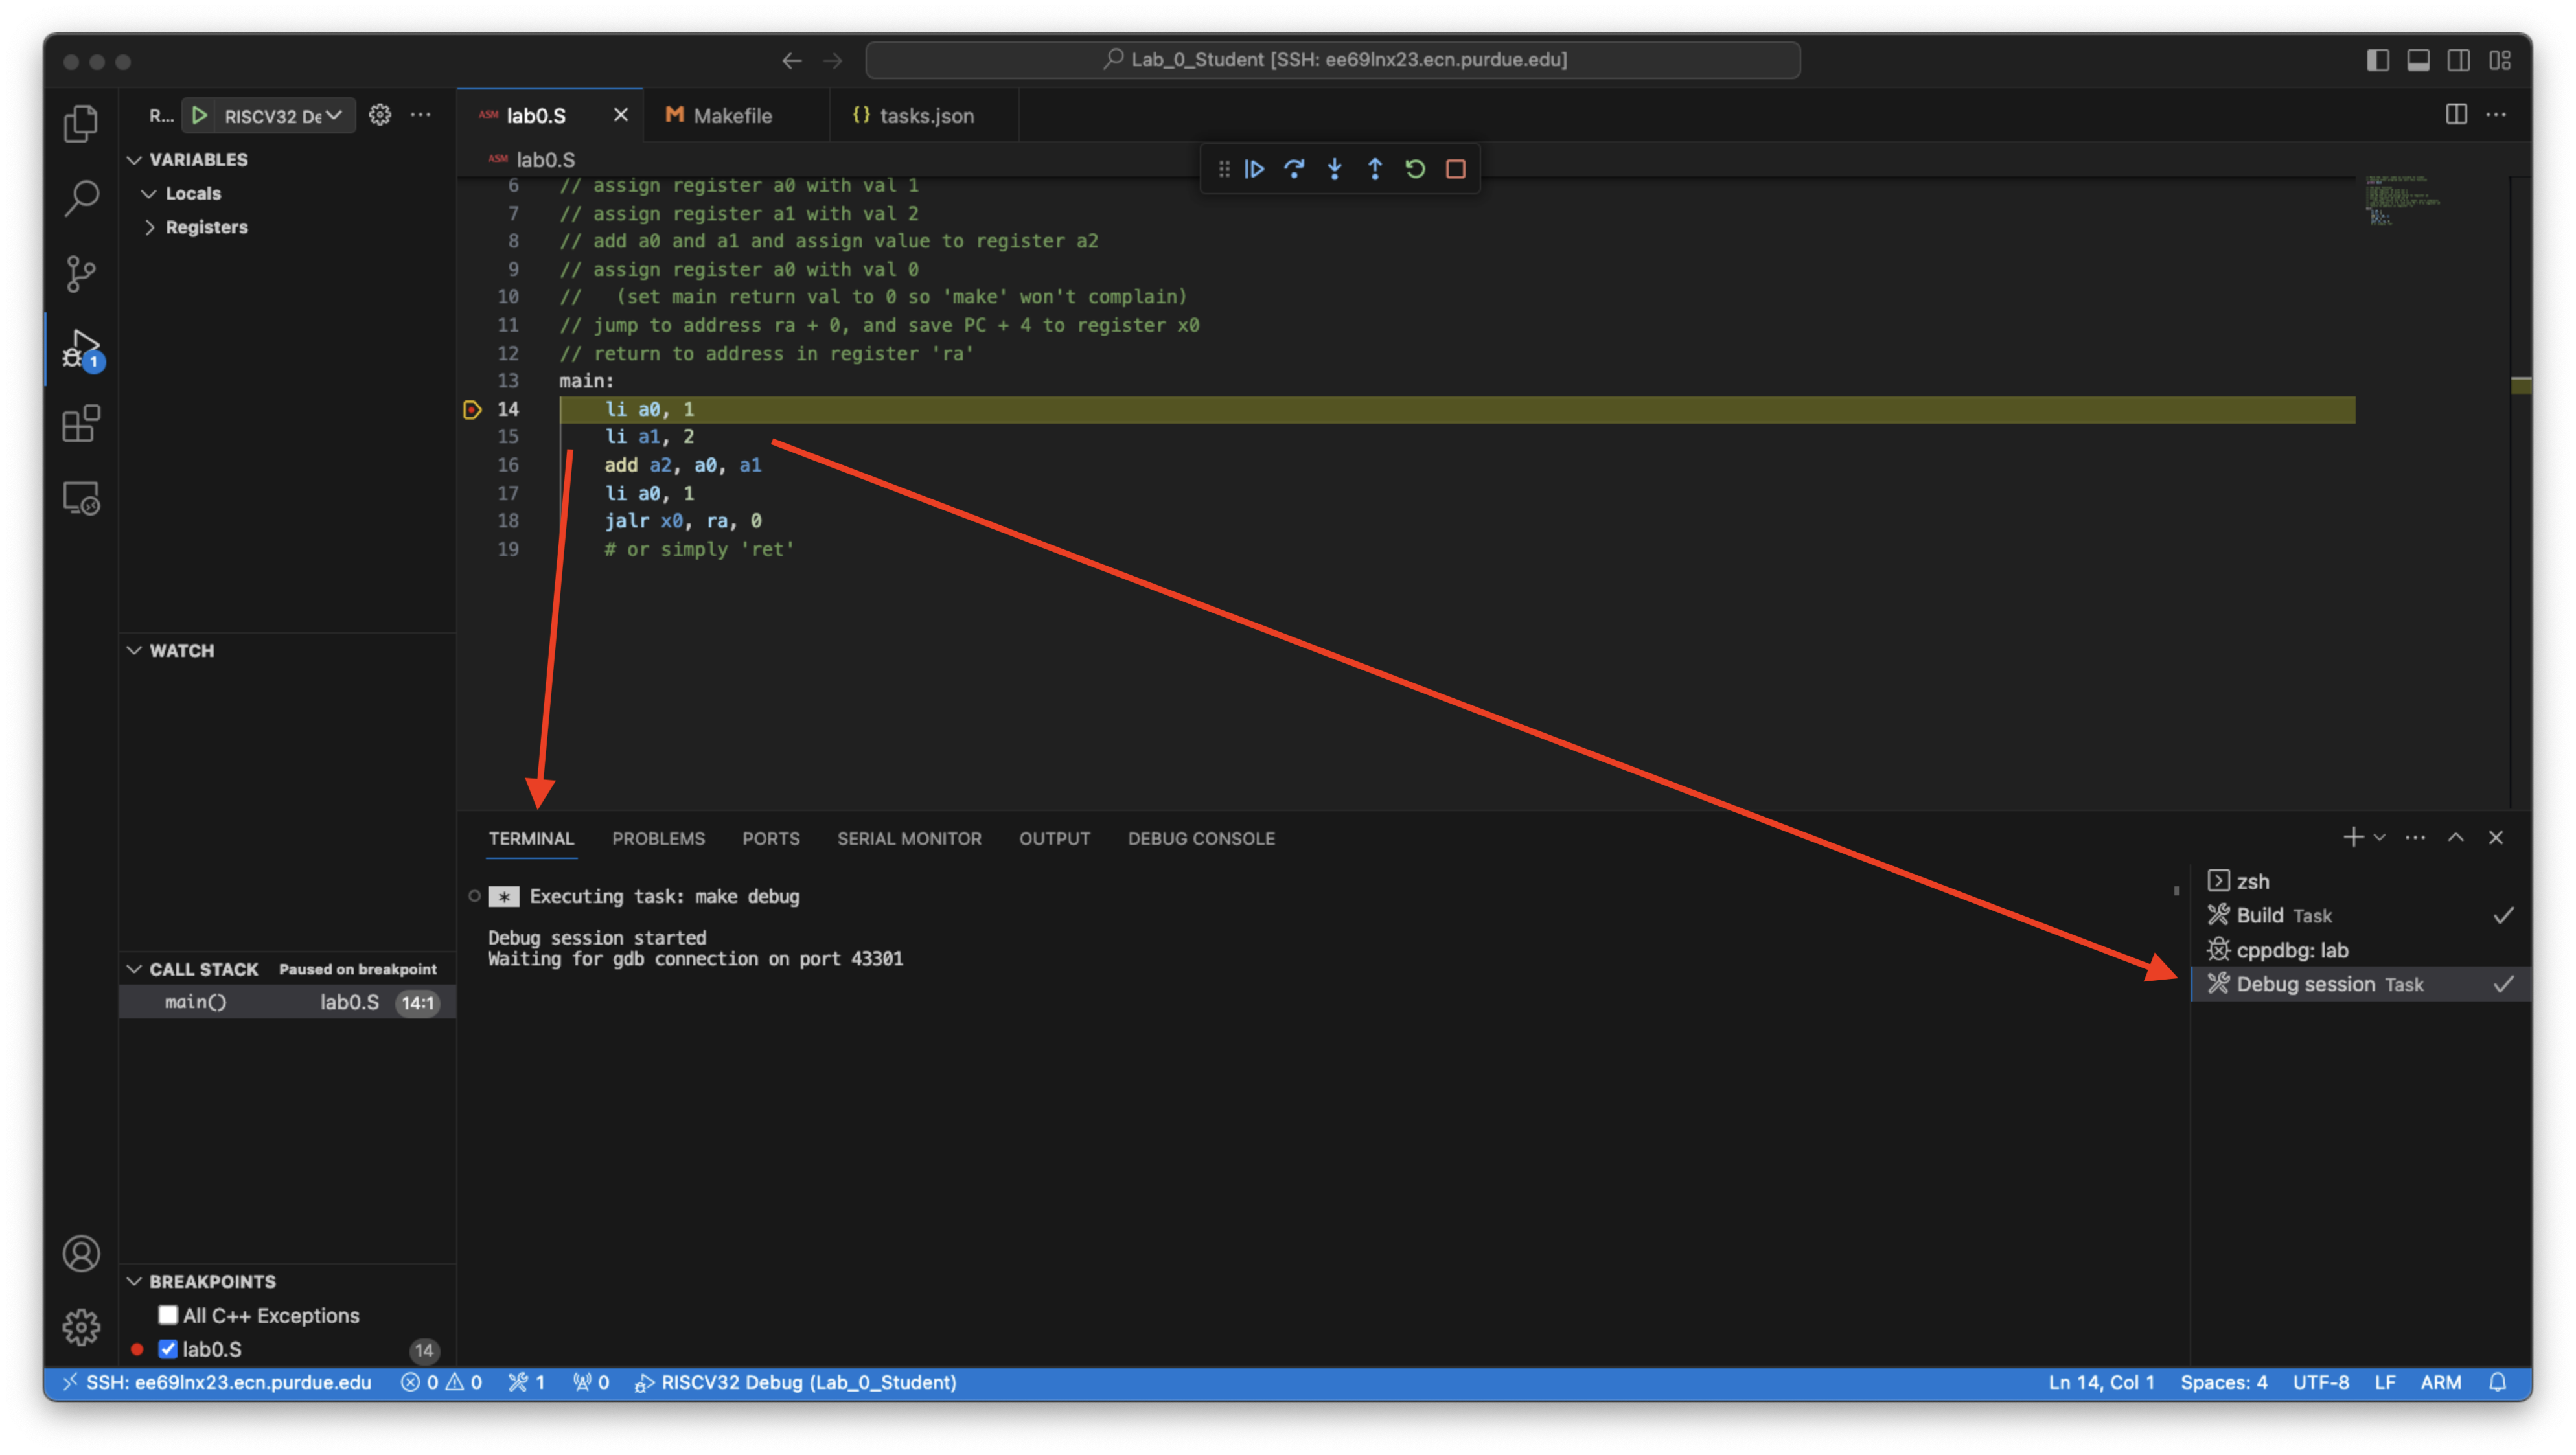The image size is (2576, 1455).
Task: Open the Source Control view icon
Action: pos(81,273)
